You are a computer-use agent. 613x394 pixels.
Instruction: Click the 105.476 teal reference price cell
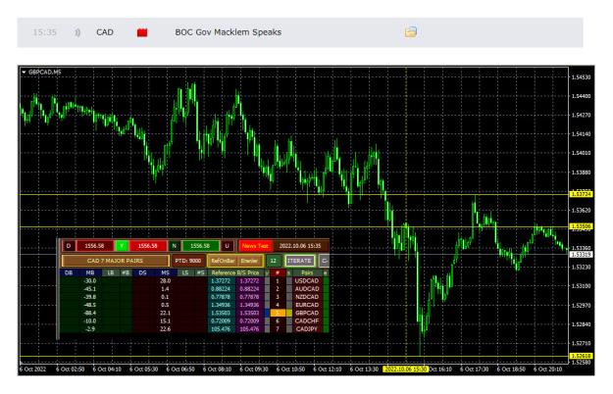pyautogui.click(x=221, y=328)
